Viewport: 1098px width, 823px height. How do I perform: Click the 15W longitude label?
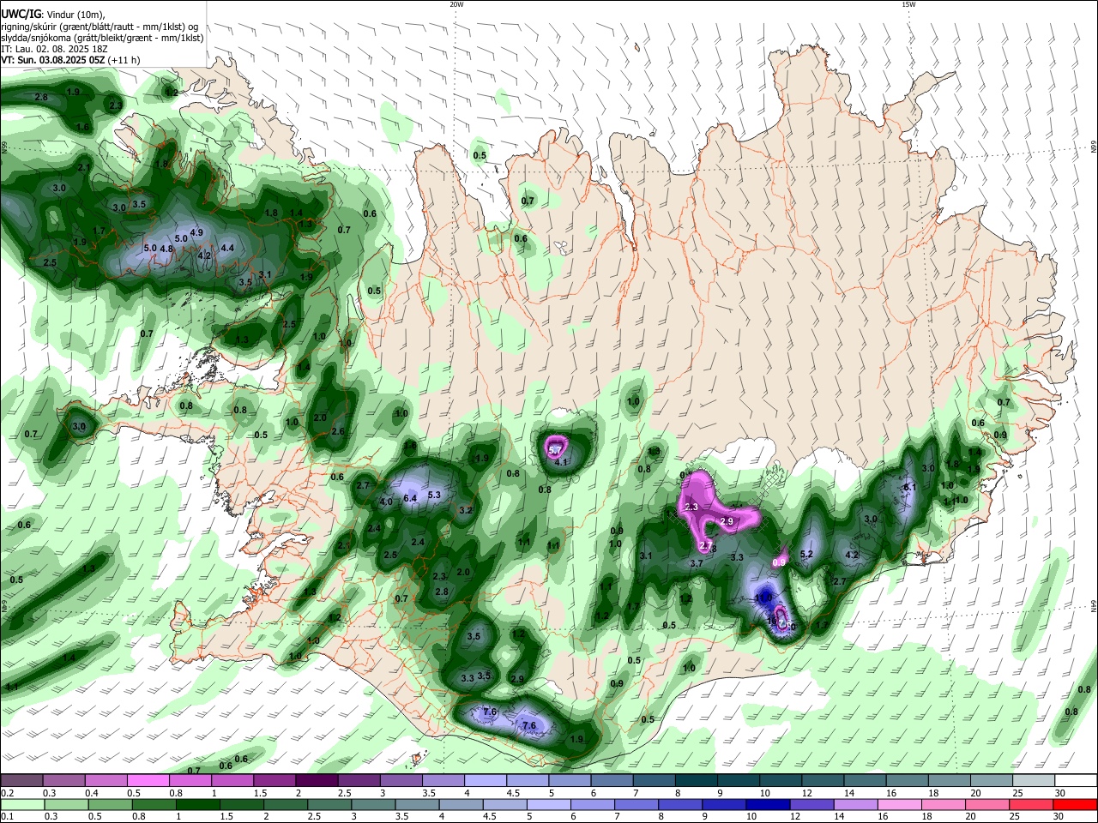[908, 4]
